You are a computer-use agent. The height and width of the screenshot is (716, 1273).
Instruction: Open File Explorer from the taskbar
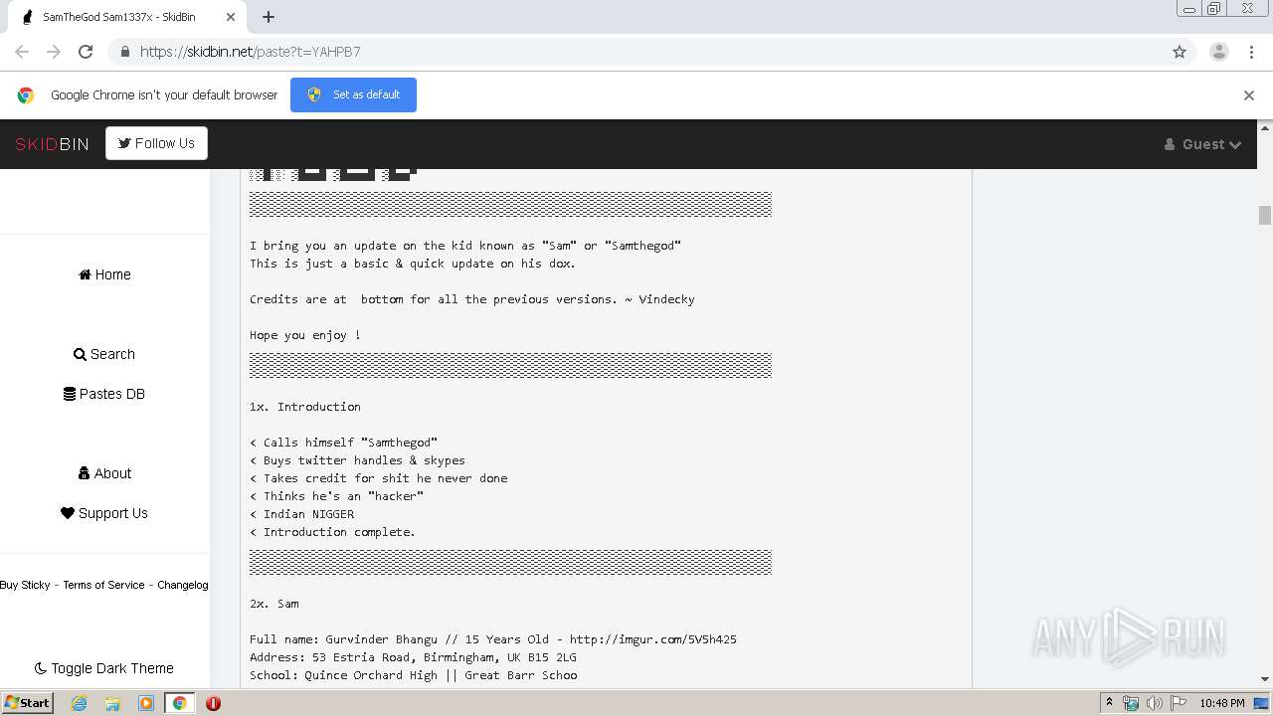112,703
